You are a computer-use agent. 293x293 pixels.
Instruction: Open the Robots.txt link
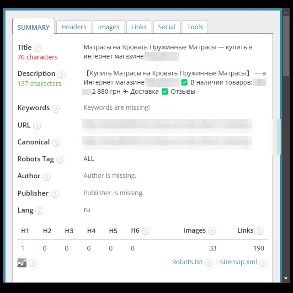187,262
